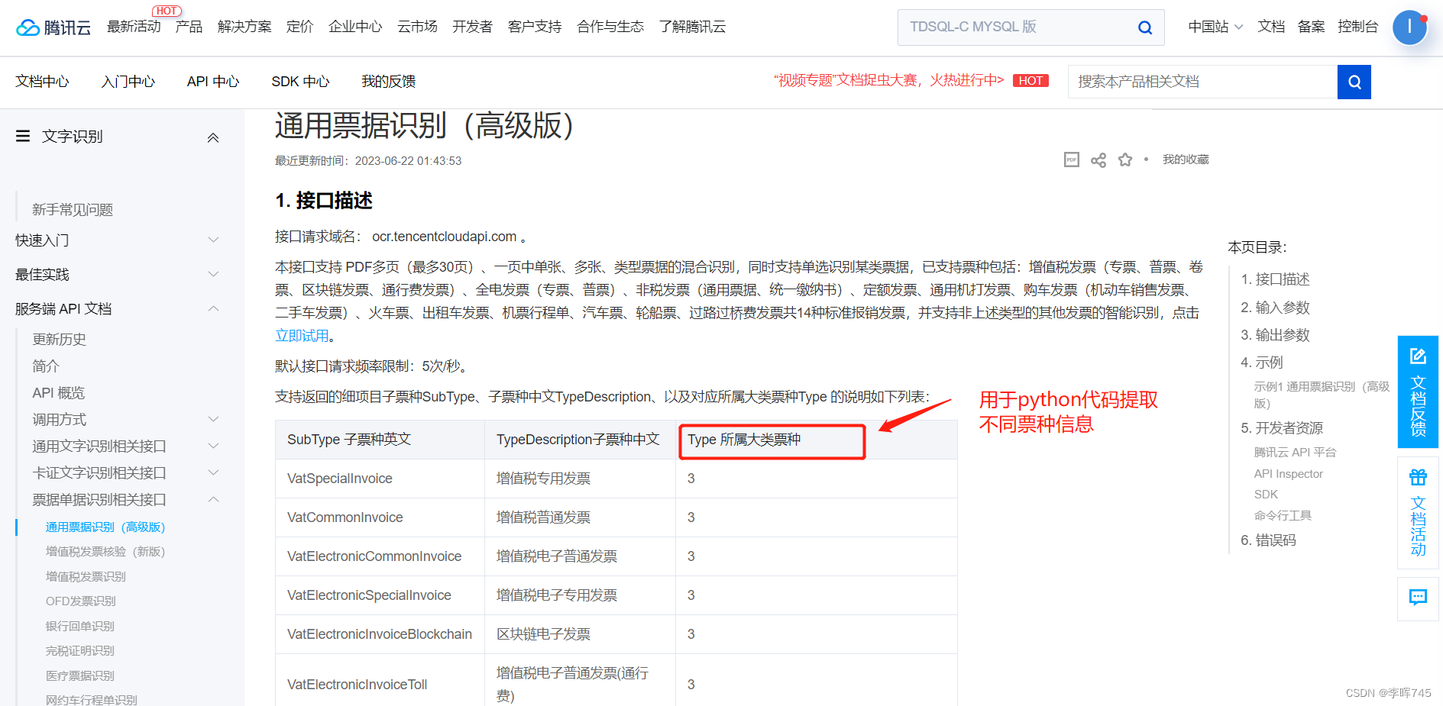Open the 产品 menu
This screenshot has height=706, width=1443.
(189, 27)
